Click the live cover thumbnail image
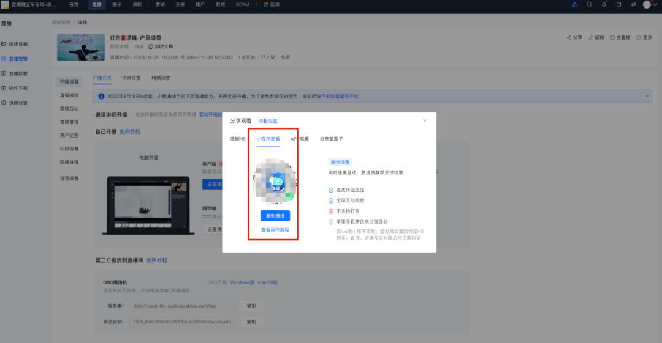The width and height of the screenshot is (662, 343). coord(81,47)
